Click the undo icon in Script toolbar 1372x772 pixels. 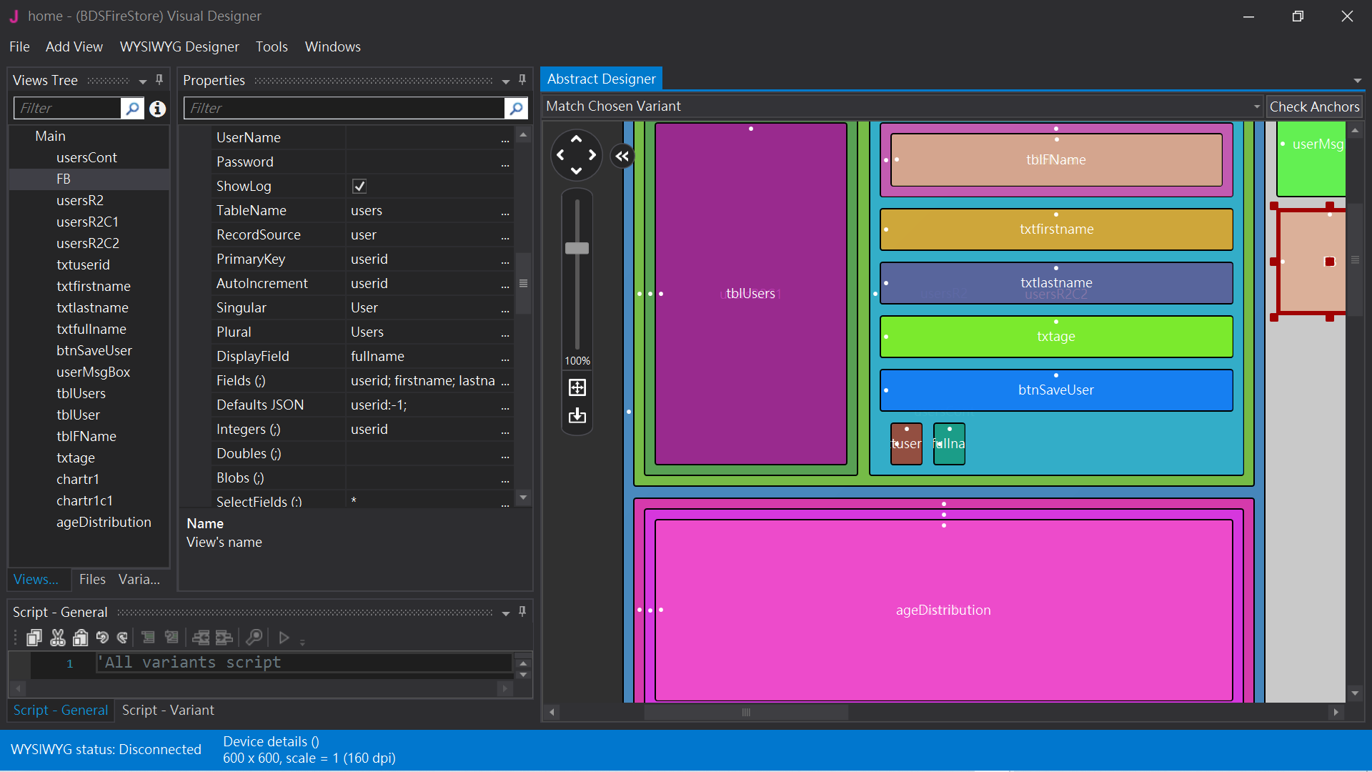(102, 638)
